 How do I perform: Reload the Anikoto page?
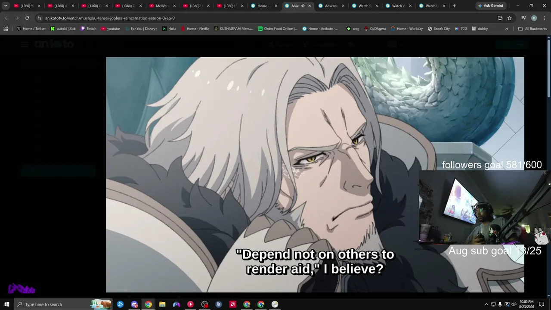click(x=27, y=18)
